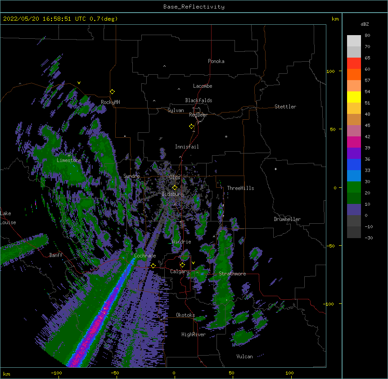Click the Strathmore town label

232,274
